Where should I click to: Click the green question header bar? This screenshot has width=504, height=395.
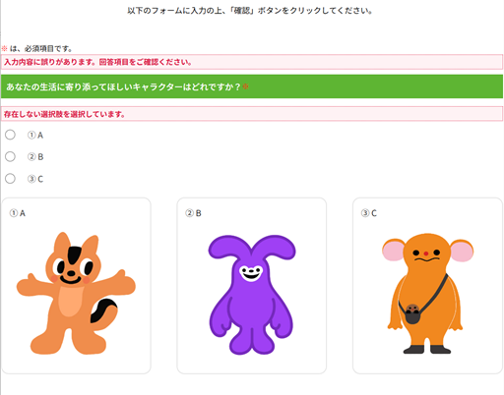pyautogui.click(x=252, y=86)
